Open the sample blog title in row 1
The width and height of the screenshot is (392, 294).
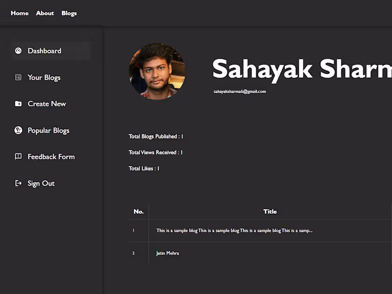click(234, 230)
